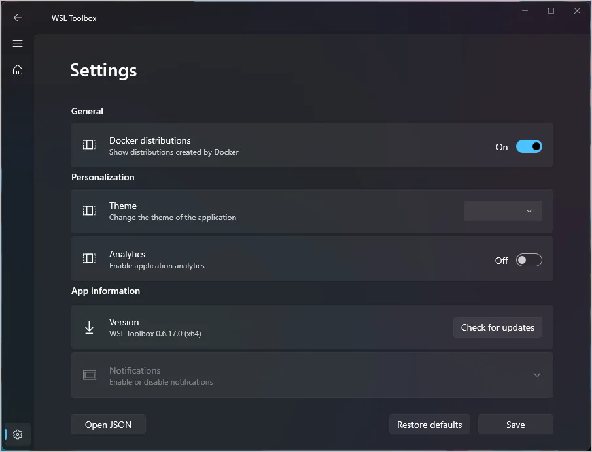Minimize the WSL Toolbox window
The width and height of the screenshot is (592, 452).
point(525,11)
